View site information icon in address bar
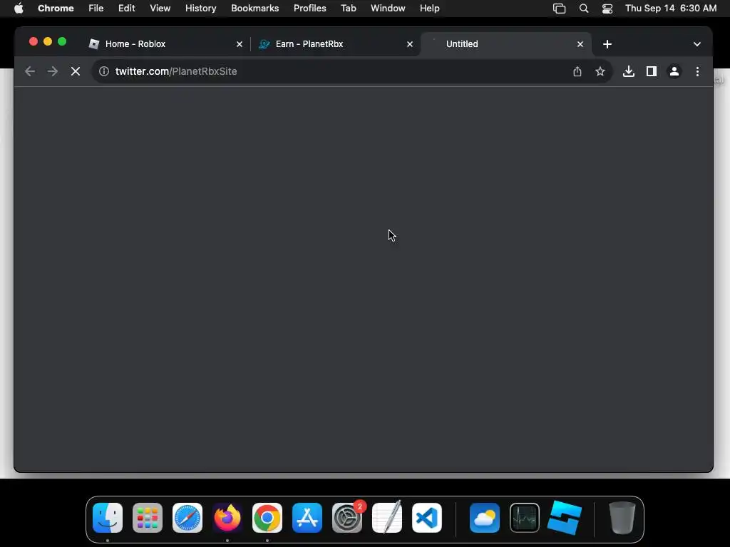730x547 pixels. click(104, 71)
